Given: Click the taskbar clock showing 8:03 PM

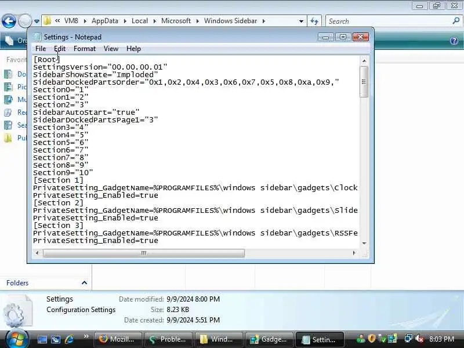Looking at the screenshot, I should click(x=441, y=339).
